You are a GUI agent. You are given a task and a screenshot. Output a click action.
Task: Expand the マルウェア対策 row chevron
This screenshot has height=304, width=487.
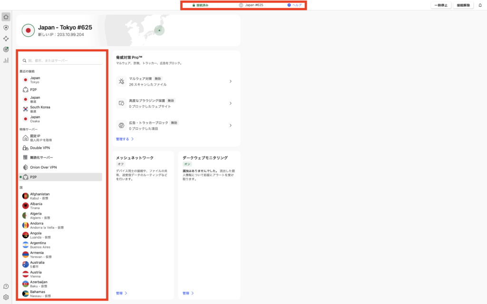(x=231, y=81)
